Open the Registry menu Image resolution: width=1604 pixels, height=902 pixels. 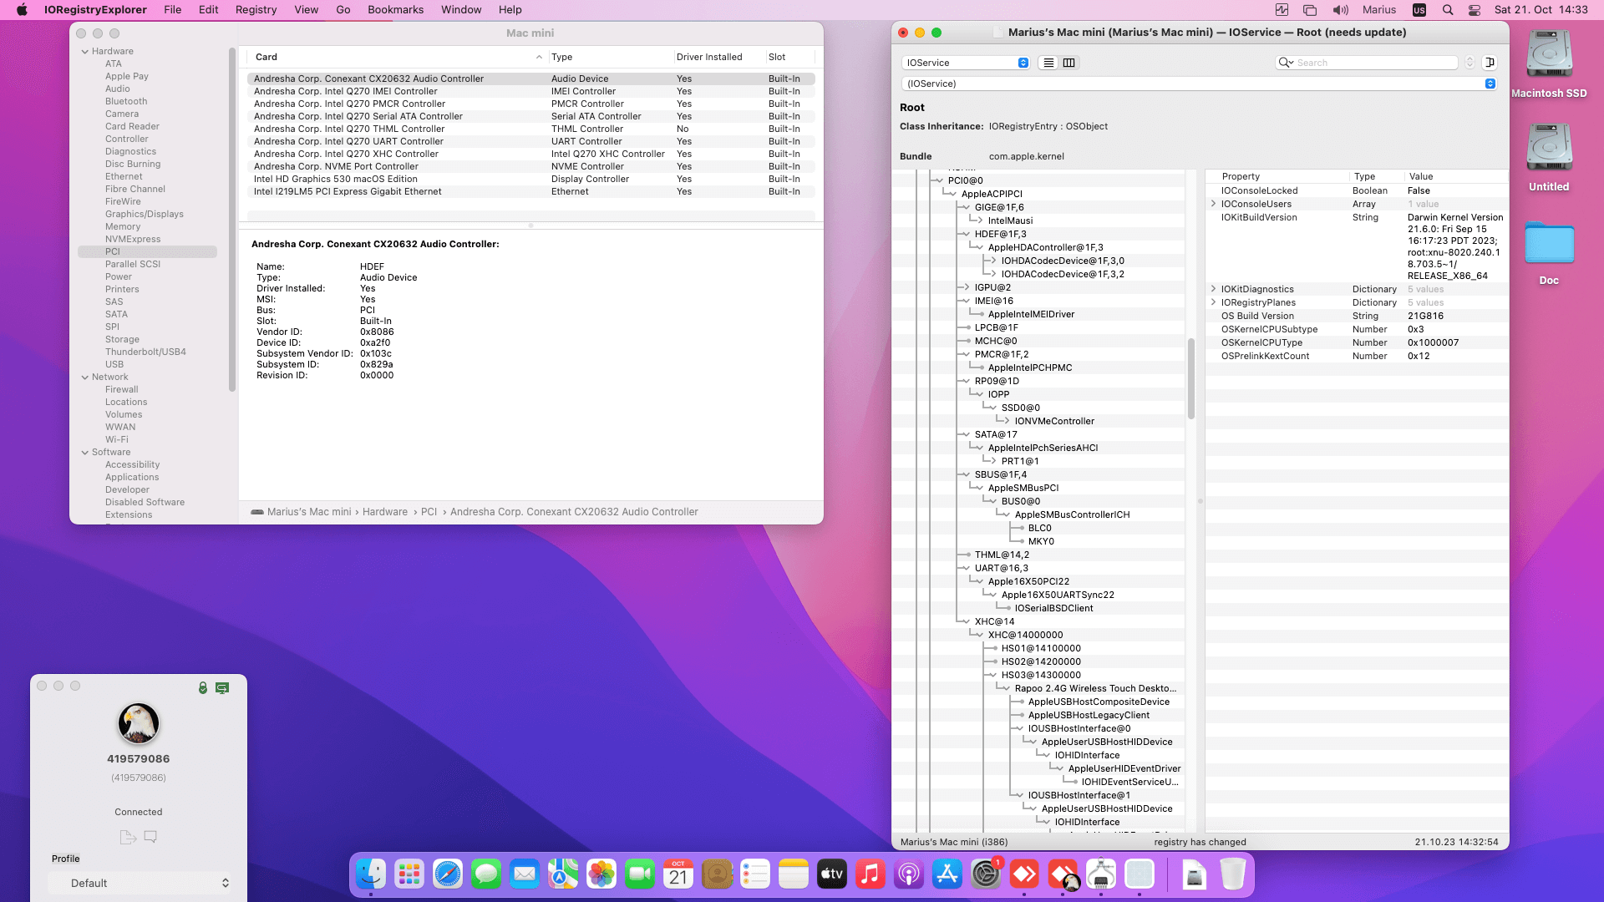click(x=256, y=10)
